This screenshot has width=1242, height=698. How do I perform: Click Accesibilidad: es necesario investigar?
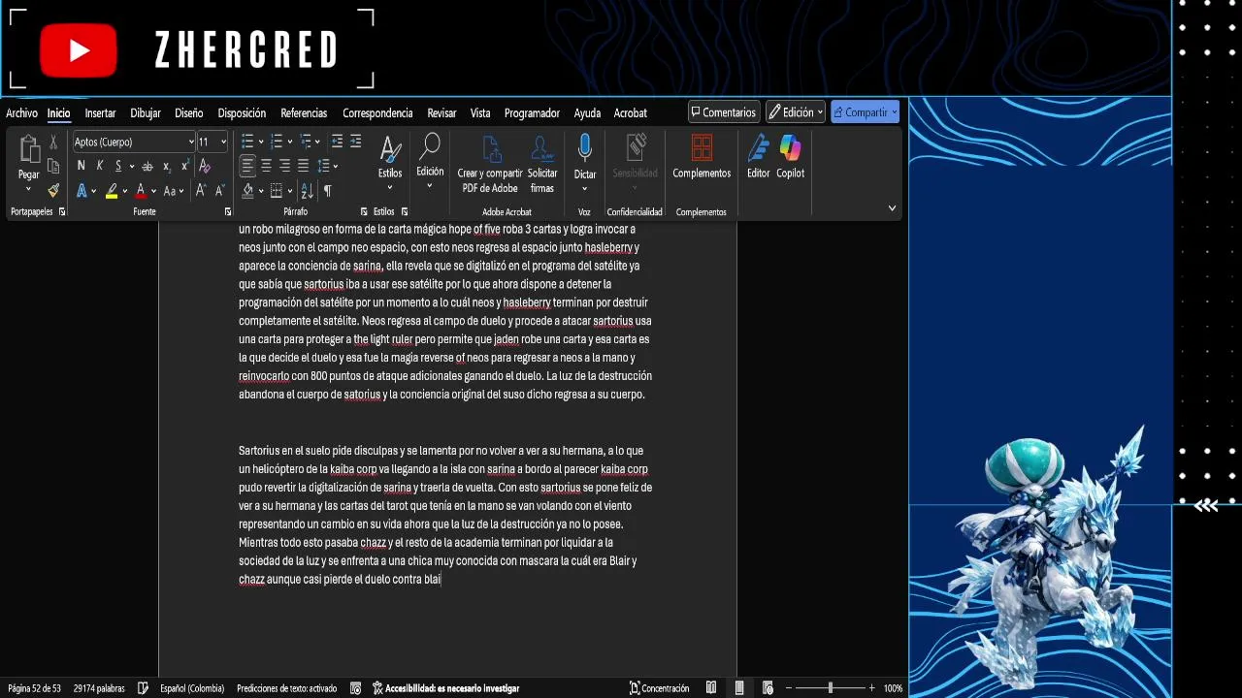(446, 688)
